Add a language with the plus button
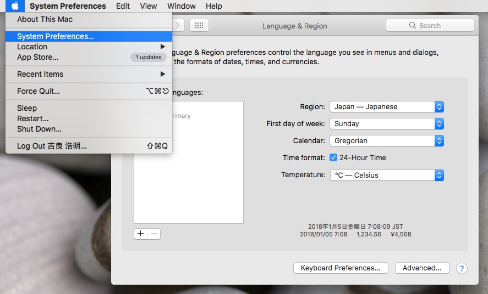The width and height of the screenshot is (488, 294). point(141,234)
